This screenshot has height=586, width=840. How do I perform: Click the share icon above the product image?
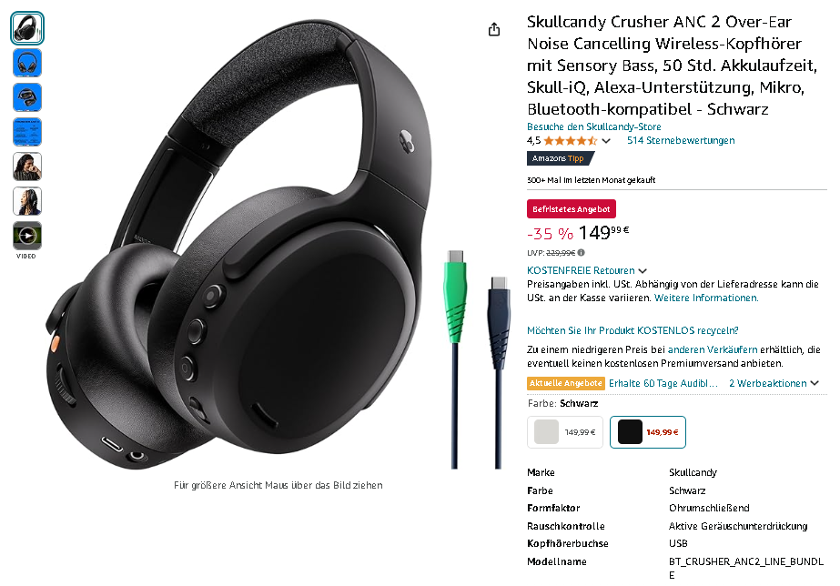pyautogui.click(x=494, y=29)
